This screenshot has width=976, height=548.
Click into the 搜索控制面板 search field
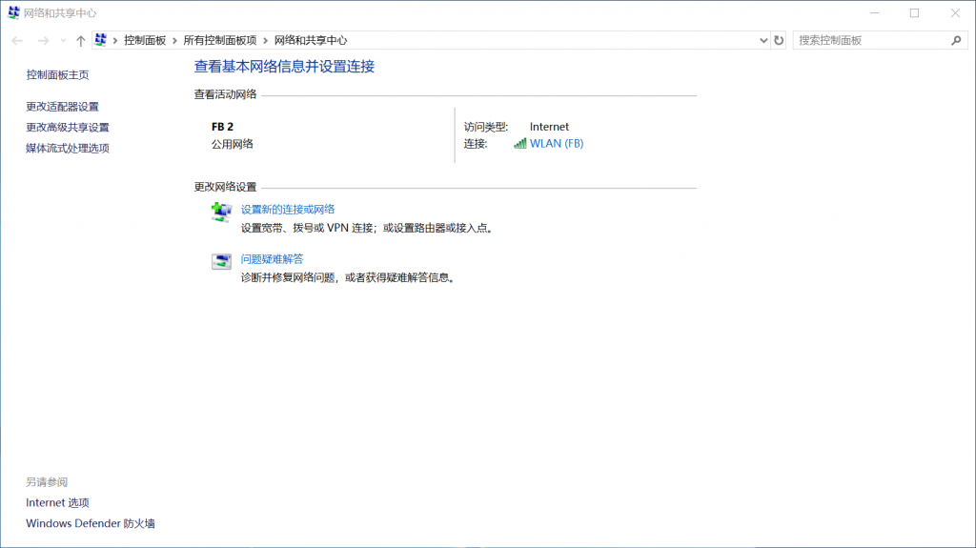(867, 41)
